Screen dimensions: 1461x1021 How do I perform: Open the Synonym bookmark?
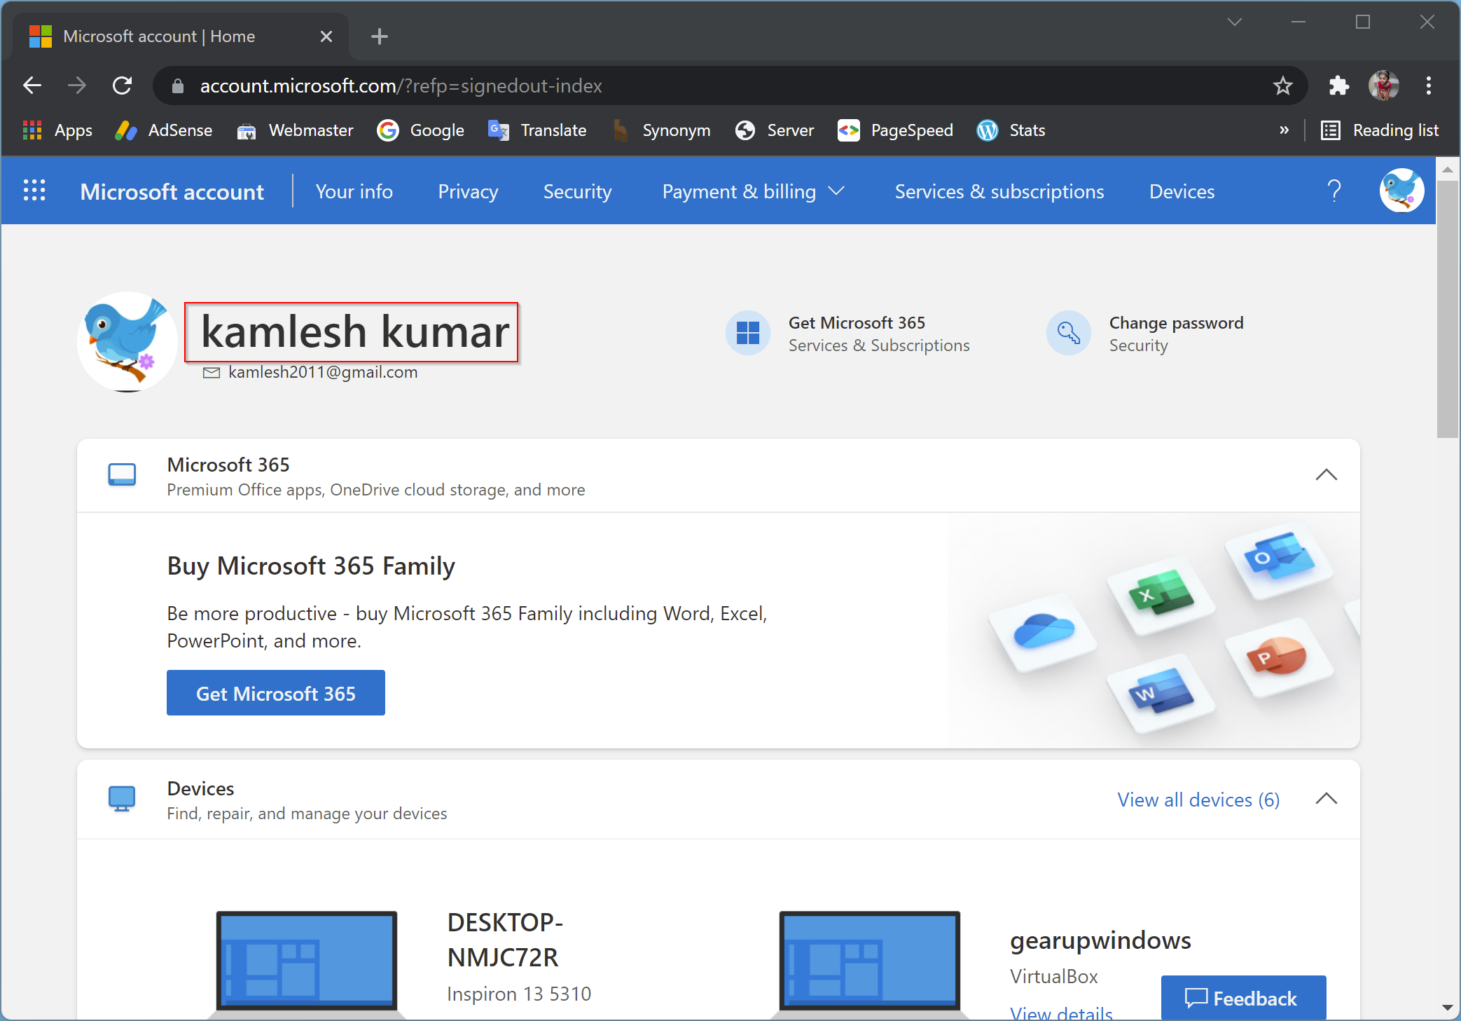pos(661,130)
